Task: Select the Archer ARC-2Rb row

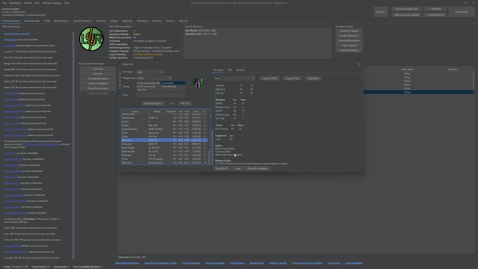Action: coord(165,125)
